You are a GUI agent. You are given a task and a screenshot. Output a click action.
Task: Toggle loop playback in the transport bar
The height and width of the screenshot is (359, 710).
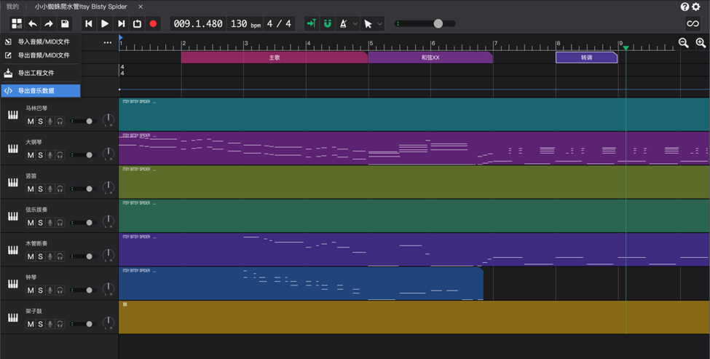137,24
